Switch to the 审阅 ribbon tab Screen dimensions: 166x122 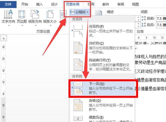click(x=121, y=4)
